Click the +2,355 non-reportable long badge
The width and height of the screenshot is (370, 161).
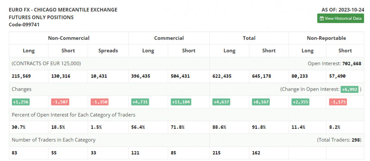pos(300,102)
